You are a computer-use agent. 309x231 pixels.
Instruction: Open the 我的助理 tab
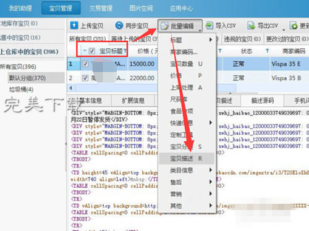pos(20,8)
